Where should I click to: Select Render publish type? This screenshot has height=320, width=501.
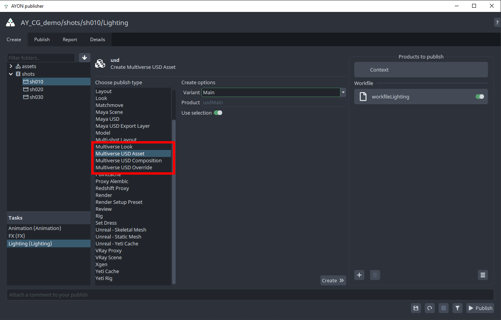click(133, 195)
